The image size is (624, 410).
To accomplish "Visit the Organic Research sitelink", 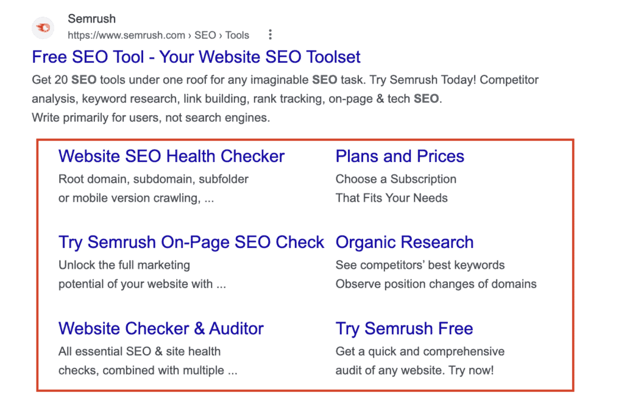I will pos(405,242).
